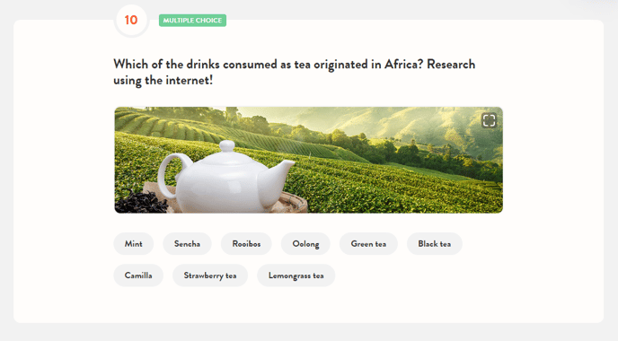
Task: Click the question heading about African tea
Action: pos(295,72)
